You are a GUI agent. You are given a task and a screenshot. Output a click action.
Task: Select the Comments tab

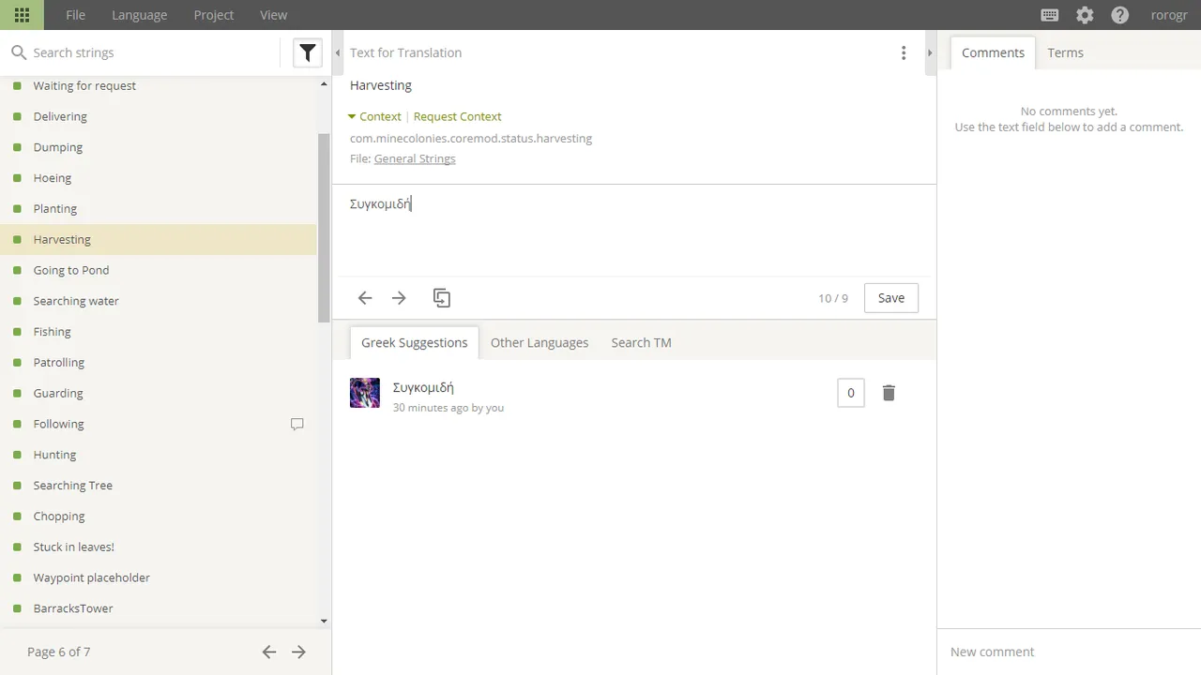pyautogui.click(x=993, y=52)
